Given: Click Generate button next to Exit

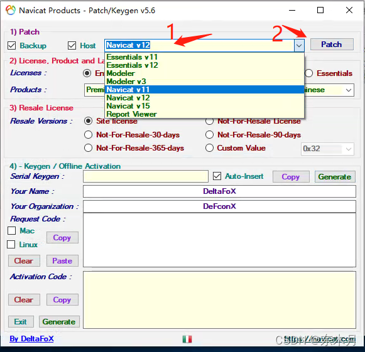Looking at the screenshot, I should 59,322.
